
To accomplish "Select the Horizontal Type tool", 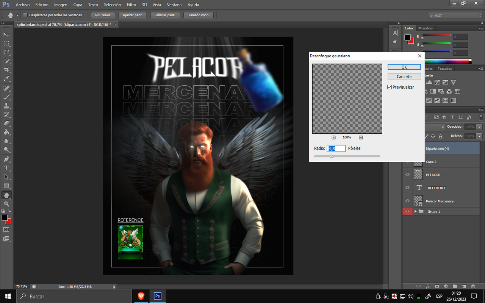I will [6, 168].
